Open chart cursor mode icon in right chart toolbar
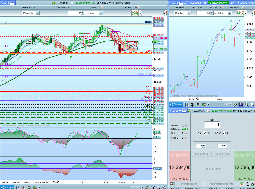This screenshot has width=255, height=189. (187, 104)
